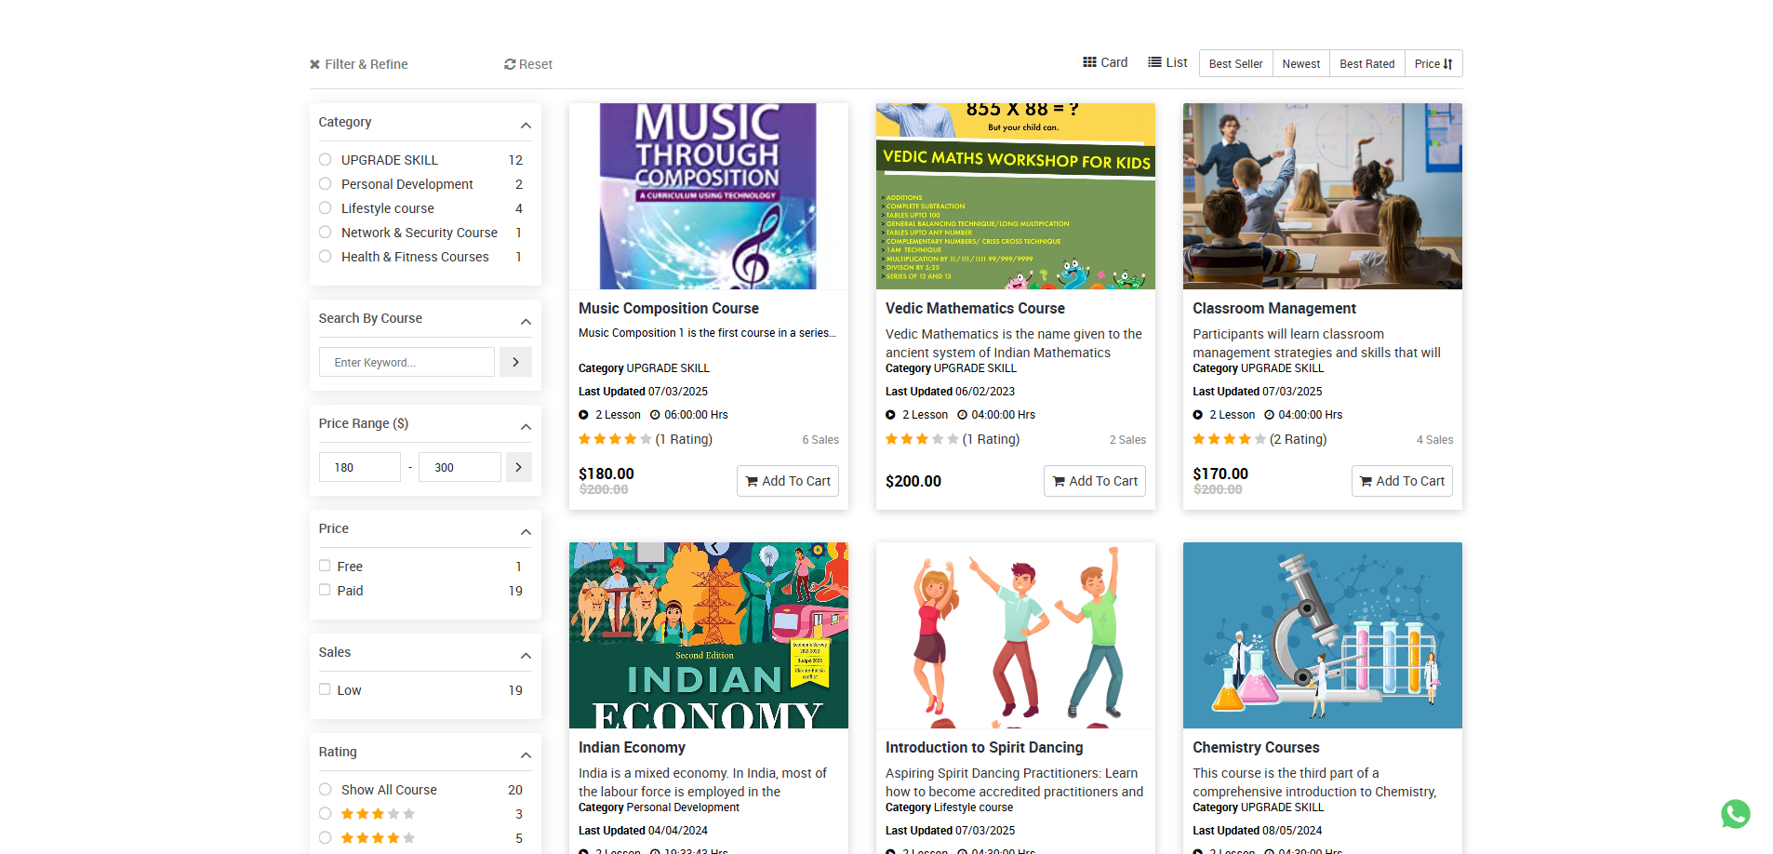Sort courses by Best Seller
Image resolution: width=1773 pixels, height=854 pixels.
(1235, 63)
